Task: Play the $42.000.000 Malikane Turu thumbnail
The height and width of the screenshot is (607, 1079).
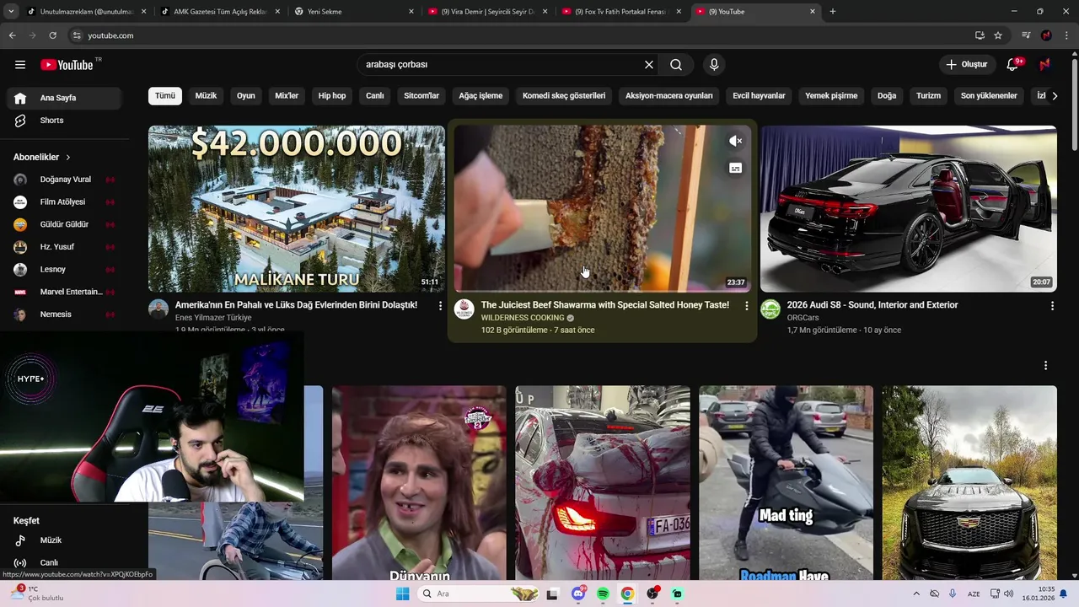Action: point(297,209)
